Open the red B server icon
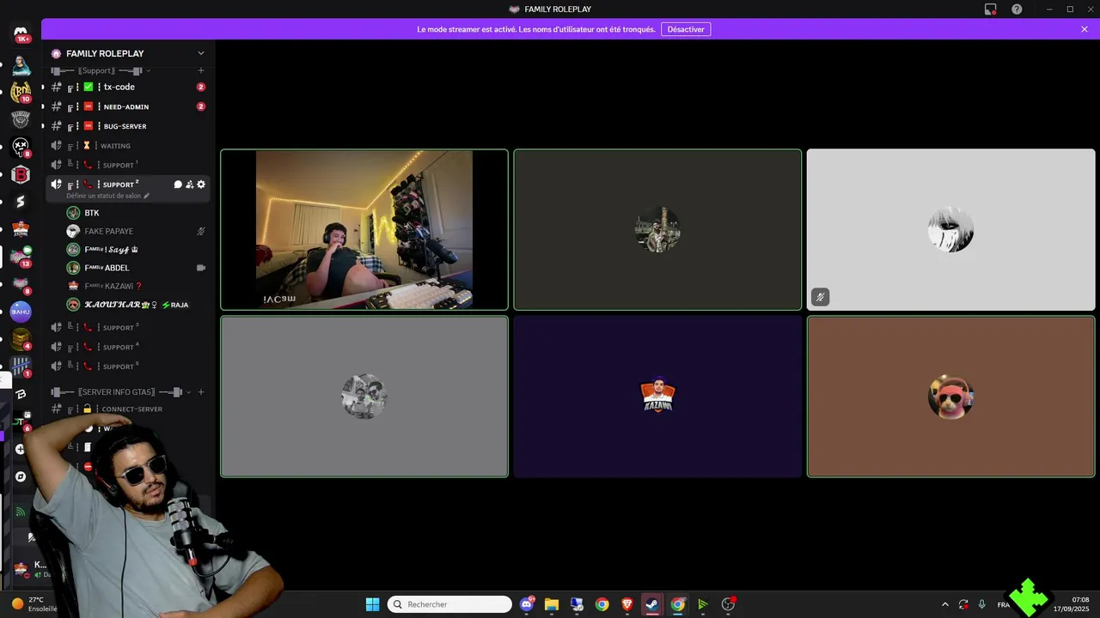 (21, 174)
